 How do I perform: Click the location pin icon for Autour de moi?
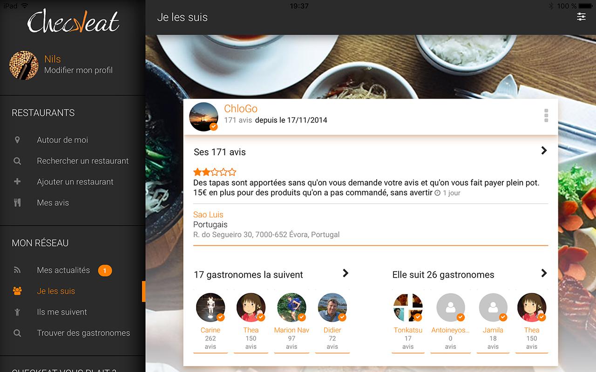click(x=17, y=140)
